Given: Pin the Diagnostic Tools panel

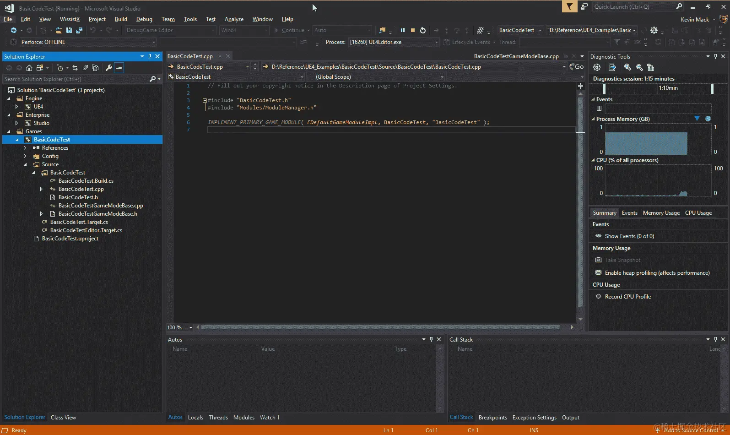Looking at the screenshot, I should (x=715, y=56).
